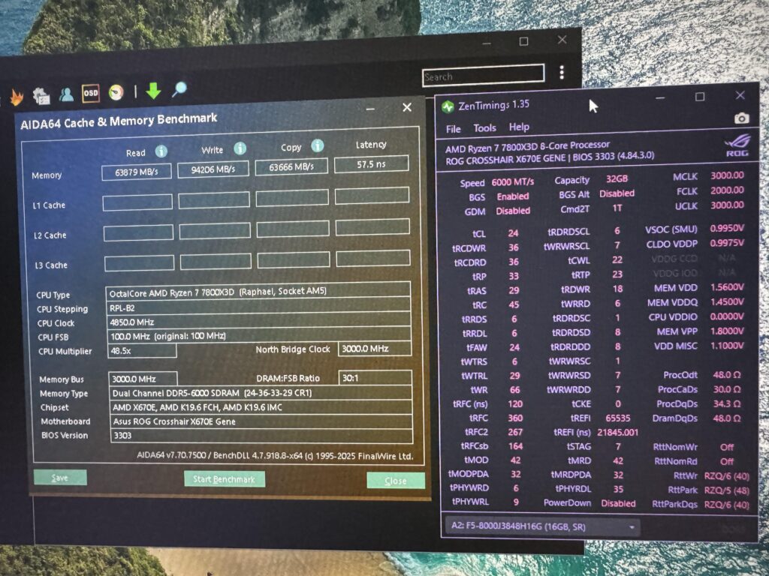Screen dimensions: 769x576
Task: Click the ProcOdt value 48.0 Ω
Action: 727,375
